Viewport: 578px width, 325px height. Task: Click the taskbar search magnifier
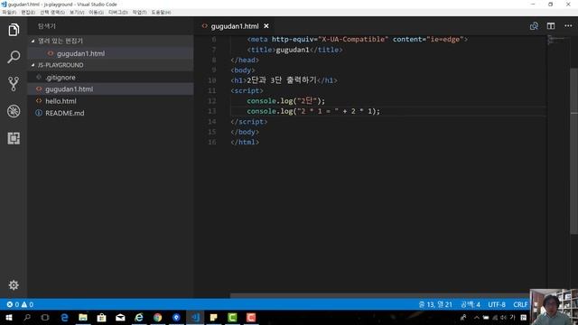[x=27, y=317]
